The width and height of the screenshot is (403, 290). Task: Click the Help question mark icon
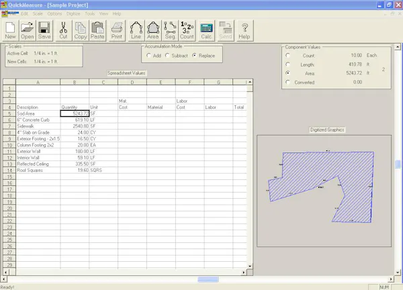(x=244, y=31)
